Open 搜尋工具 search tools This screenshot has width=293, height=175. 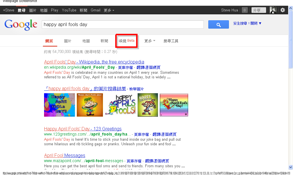(x=171, y=41)
